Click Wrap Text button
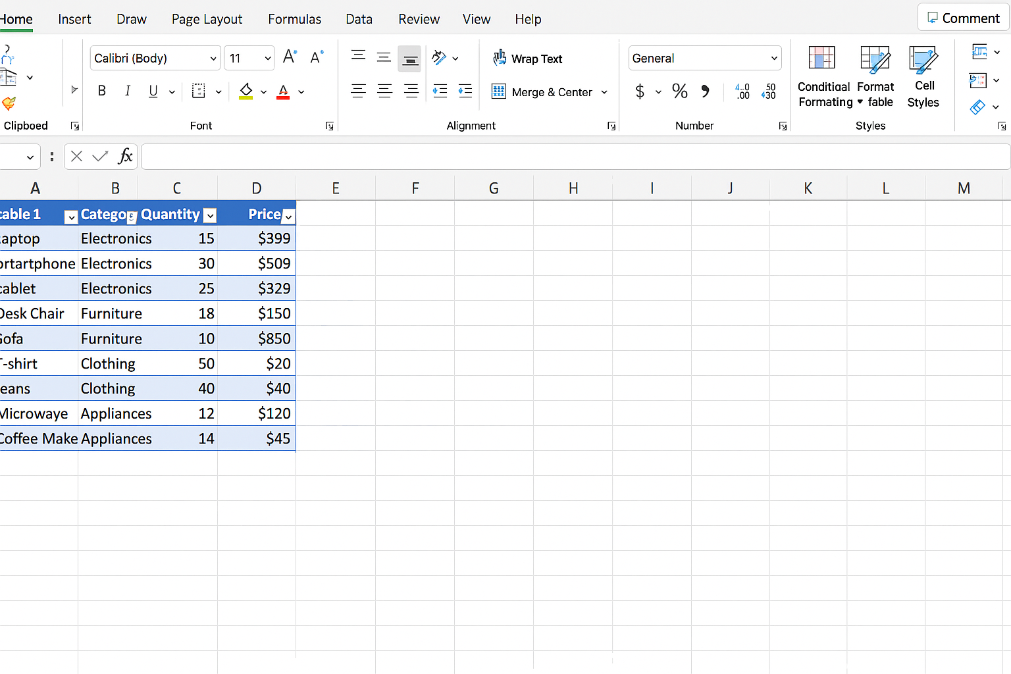This screenshot has width=1011, height=674. point(528,59)
